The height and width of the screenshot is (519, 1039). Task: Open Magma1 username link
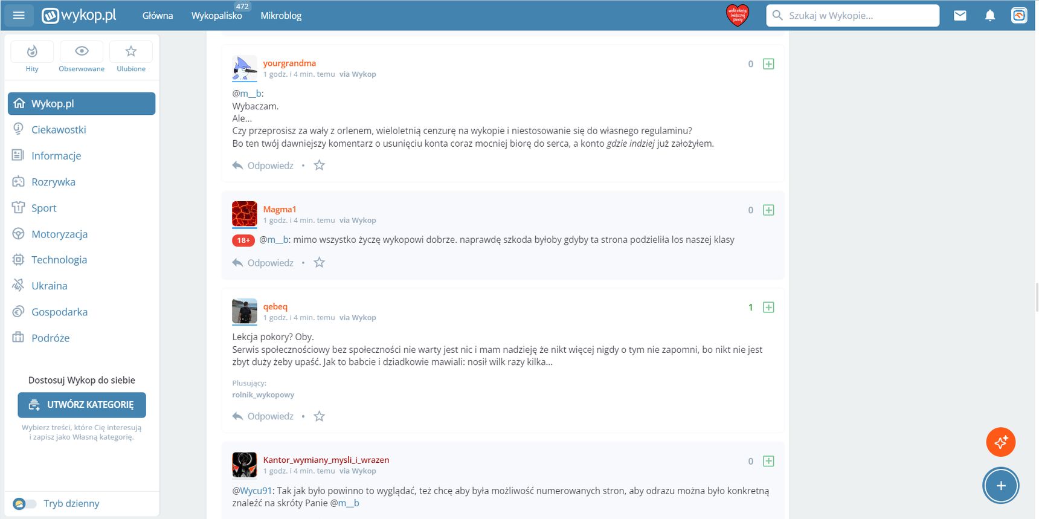[x=280, y=209]
